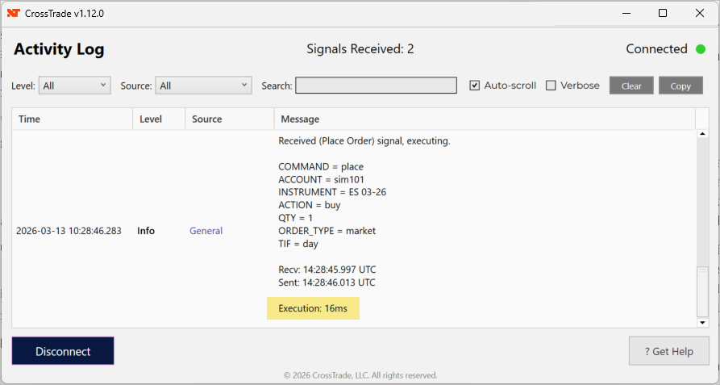
Task: Open the Source filter dropdown
Action: point(203,86)
